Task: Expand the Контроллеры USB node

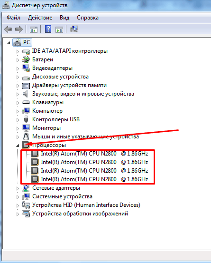Action: pos(18,120)
